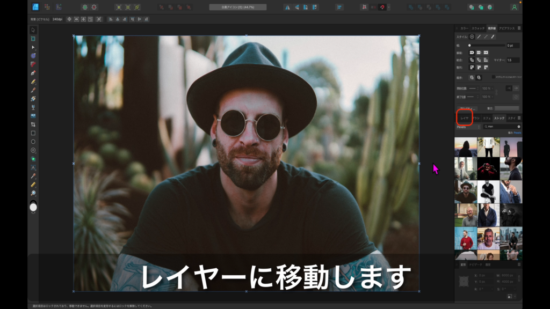Select the Fill gradient tool
Image resolution: width=550 pixels, height=309 pixels.
pyautogui.click(x=33, y=99)
